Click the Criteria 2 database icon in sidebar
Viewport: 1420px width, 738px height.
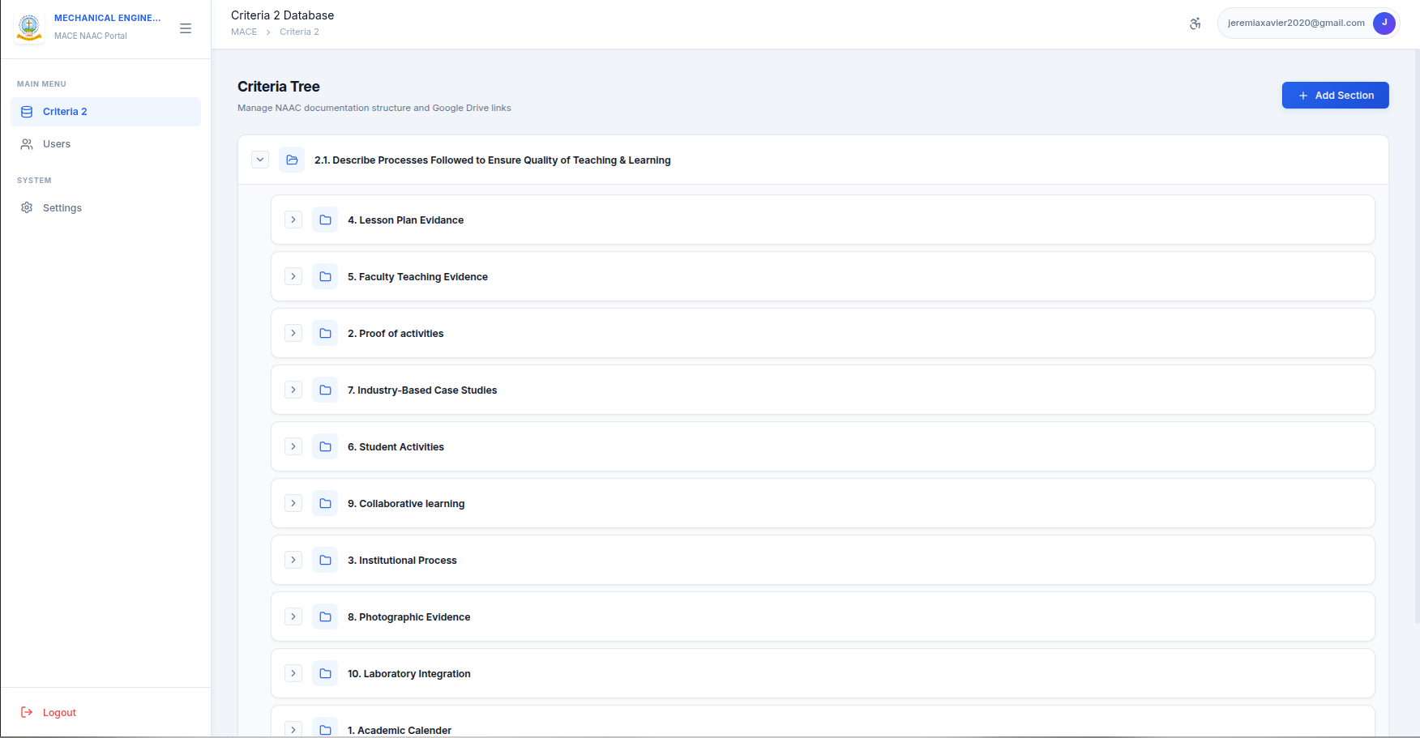(27, 112)
